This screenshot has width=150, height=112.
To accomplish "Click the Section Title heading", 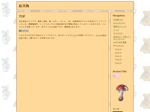I will coord(119,71).
